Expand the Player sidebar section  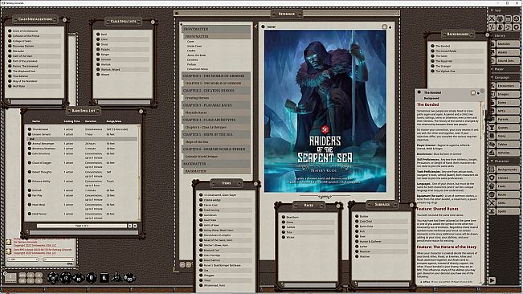tap(492, 69)
